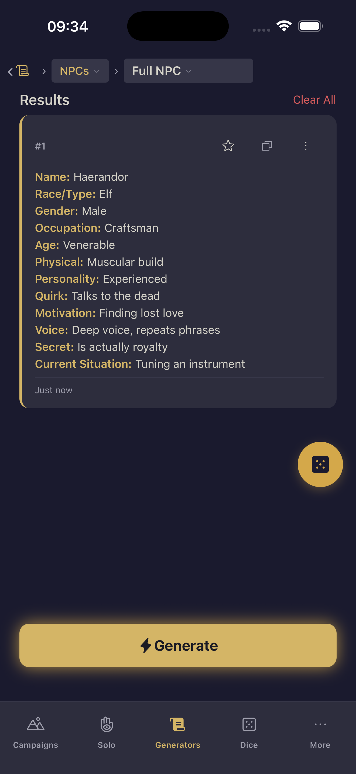This screenshot has height=774, width=356.
Task: Tap the battery indicator in status bar
Action: pos(310,26)
